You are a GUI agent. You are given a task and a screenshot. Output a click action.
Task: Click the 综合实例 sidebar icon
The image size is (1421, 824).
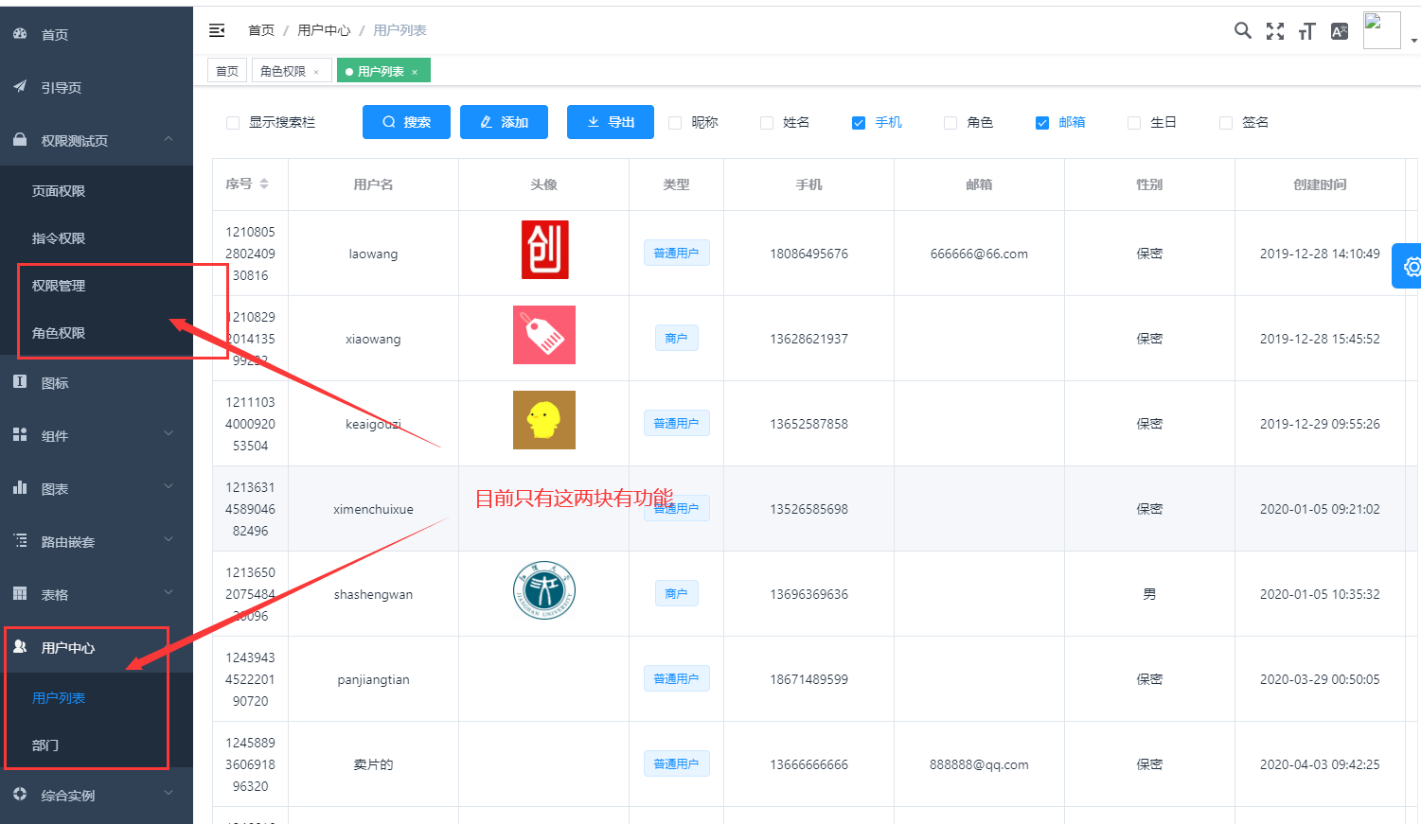coord(20,794)
